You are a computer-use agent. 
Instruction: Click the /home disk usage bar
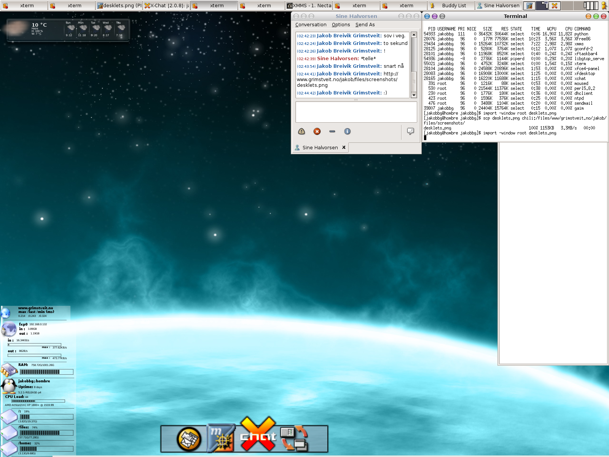pos(46,449)
